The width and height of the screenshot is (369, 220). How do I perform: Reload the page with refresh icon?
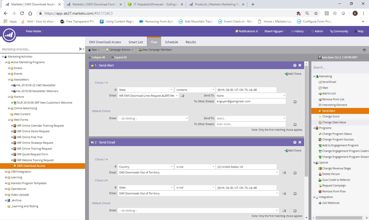pyautogui.click(x=22, y=13)
